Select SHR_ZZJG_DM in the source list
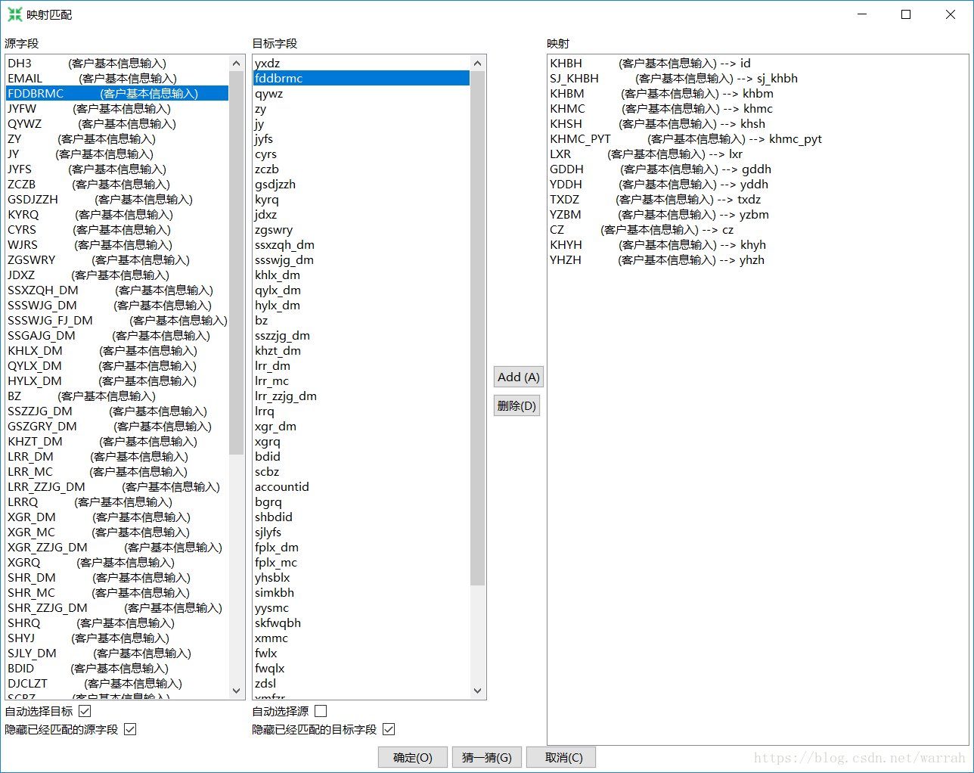This screenshot has width=974, height=773. 116,608
